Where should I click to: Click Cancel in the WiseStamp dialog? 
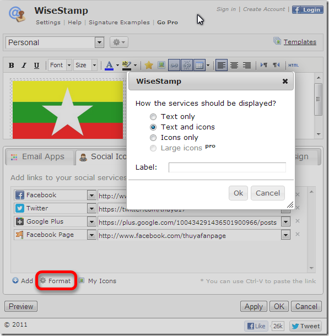tap(268, 193)
